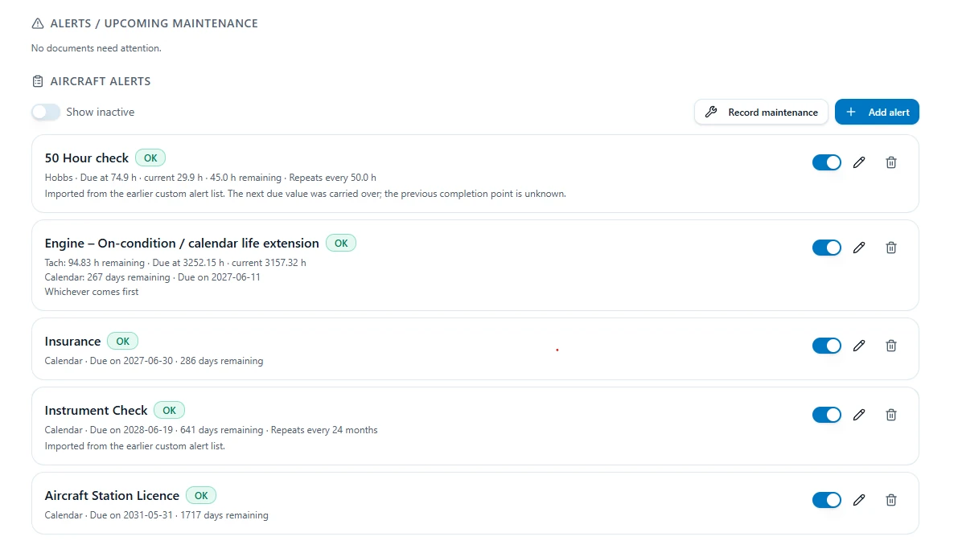The width and height of the screenshot is (958, 553).
Task: Edit the Engine On-condition alert
Action: tap(859, 248)
